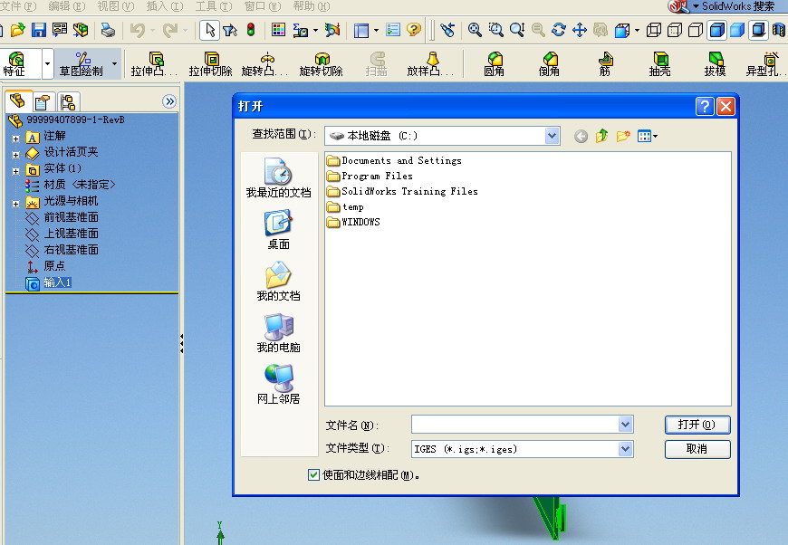The image size is (788, 545).
Task: Click the 放样凸台 loft tool
Action: pos(431,64)
